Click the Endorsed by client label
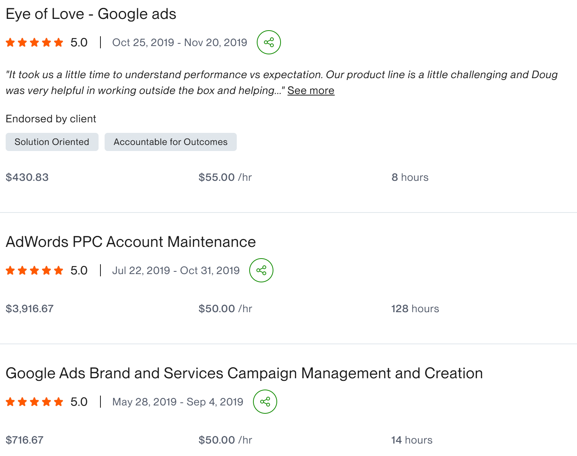The width and height of the screenshot is (577, 456). pyautogui.click(x=51, y=119)
